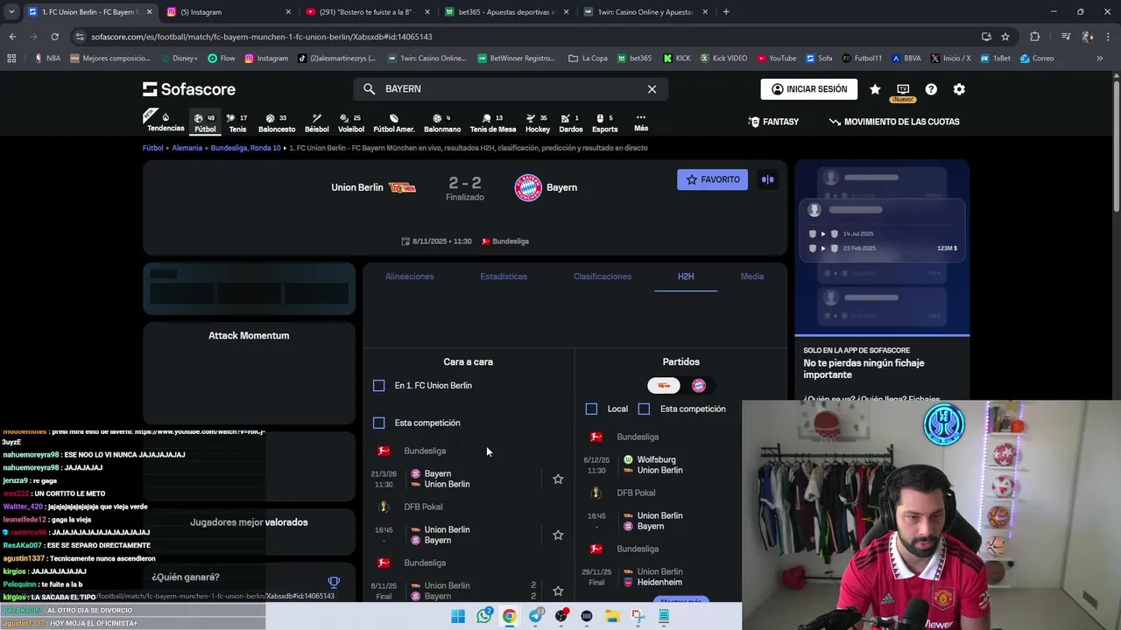This screenshot has height=630, width=1121.
Task: Switch to the bet365 browser tab
Action: point(505,12)
